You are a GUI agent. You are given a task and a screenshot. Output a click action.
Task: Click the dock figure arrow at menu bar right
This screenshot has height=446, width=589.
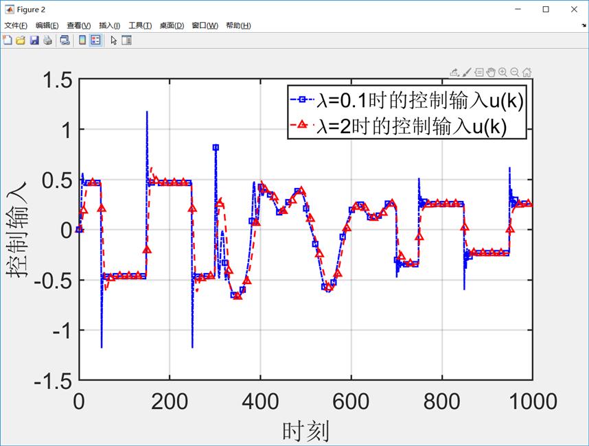click(584, 25)
